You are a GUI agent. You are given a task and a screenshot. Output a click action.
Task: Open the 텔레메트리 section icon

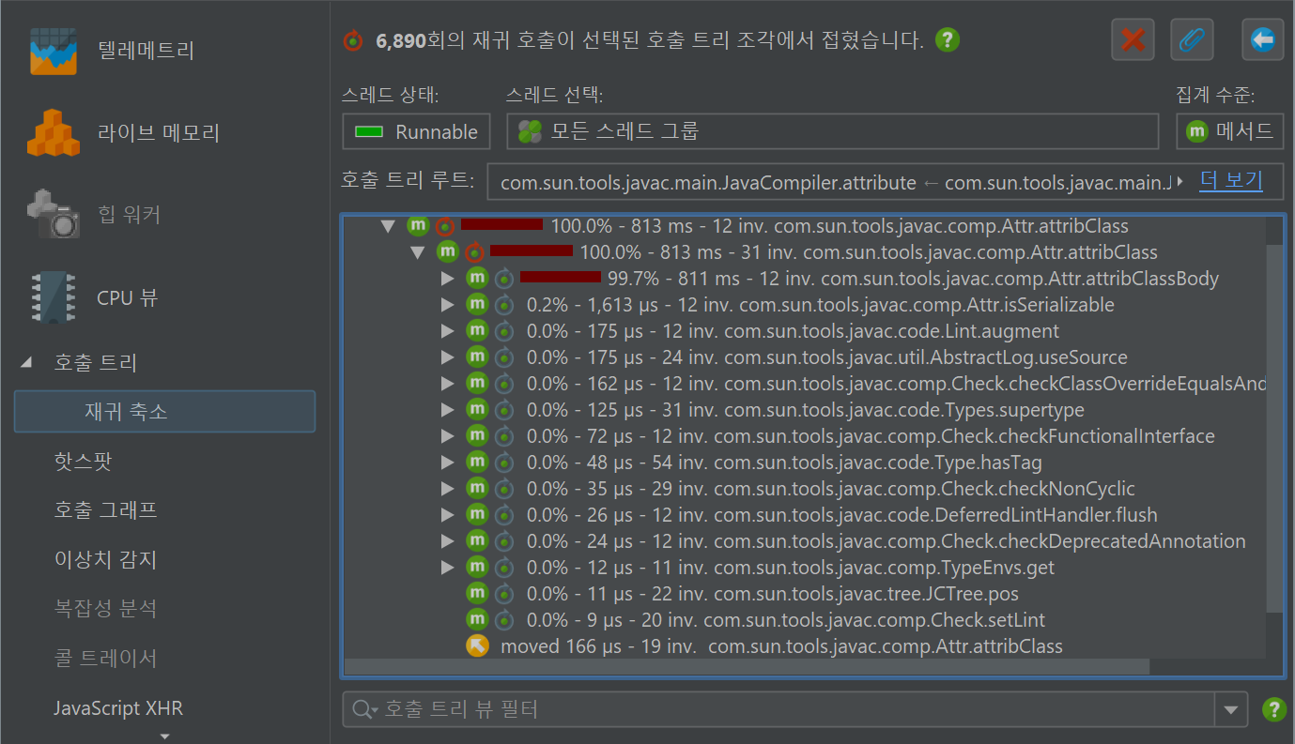[53, 51]
